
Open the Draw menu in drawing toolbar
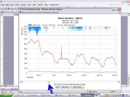(4, 89)
